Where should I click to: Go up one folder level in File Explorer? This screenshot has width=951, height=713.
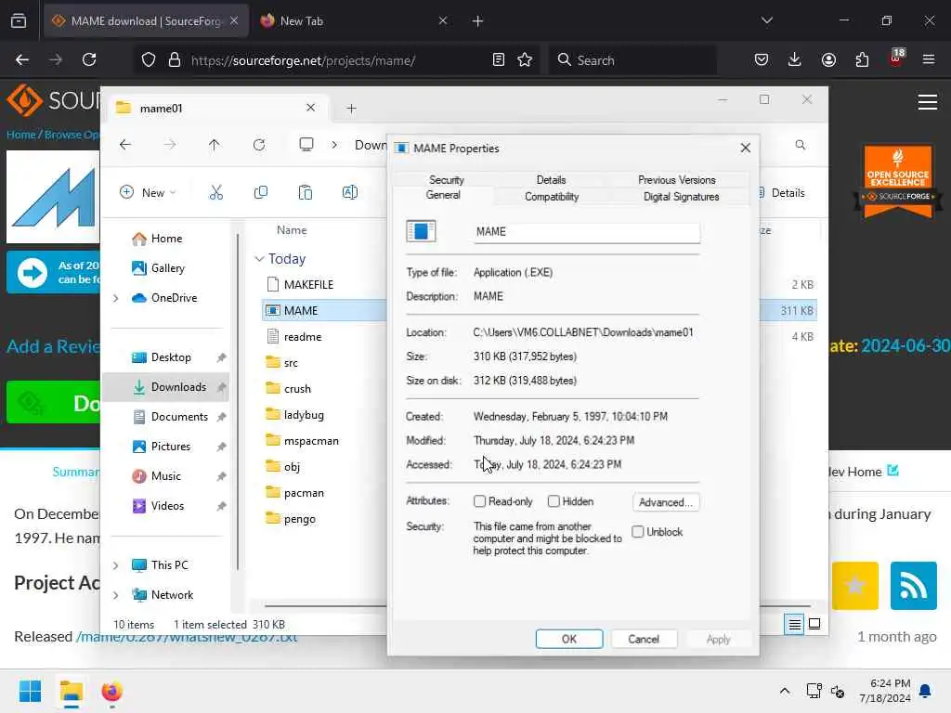pyautogui.click(x=215, y=145)
